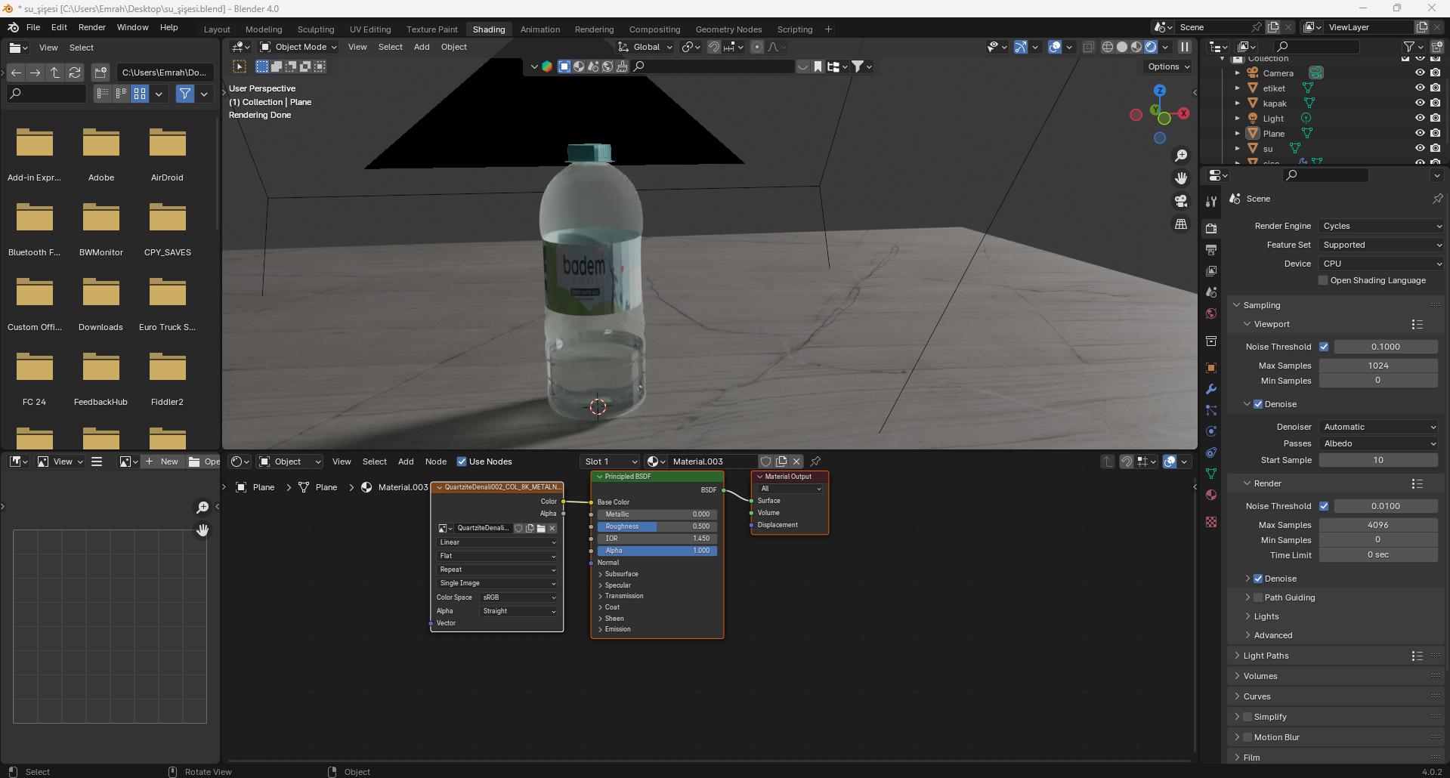
Task: Create new directory in file browser
Action: [100, 73]
